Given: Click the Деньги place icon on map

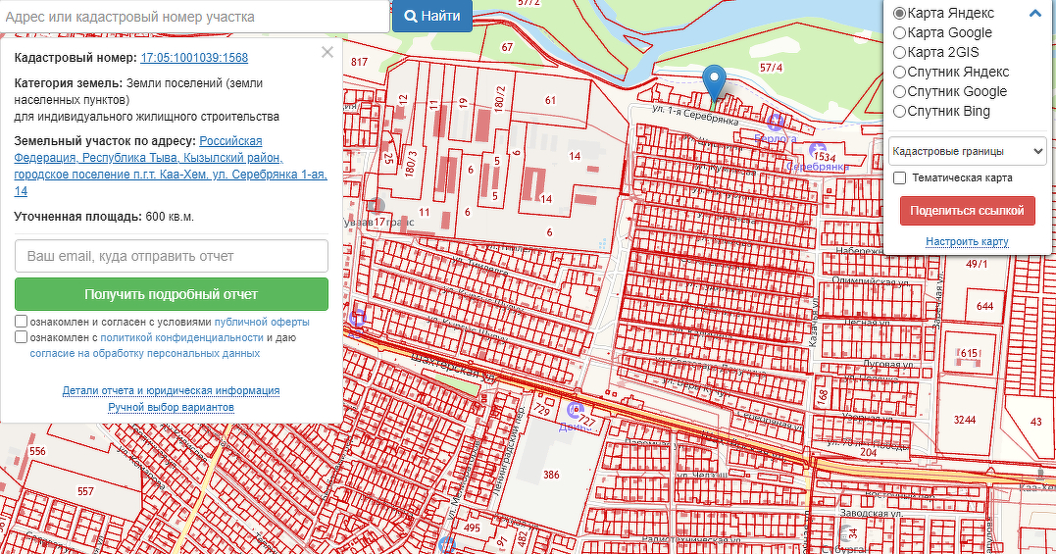Looking at the screenshot, I should point(576,410).
